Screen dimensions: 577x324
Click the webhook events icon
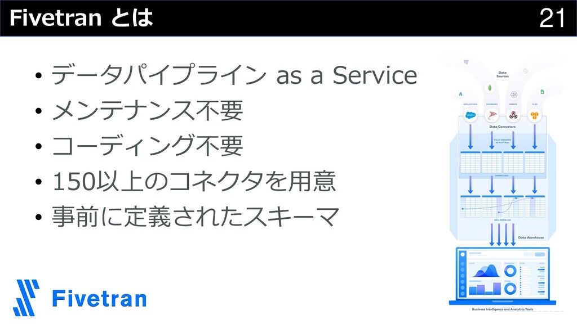[513, 115]
